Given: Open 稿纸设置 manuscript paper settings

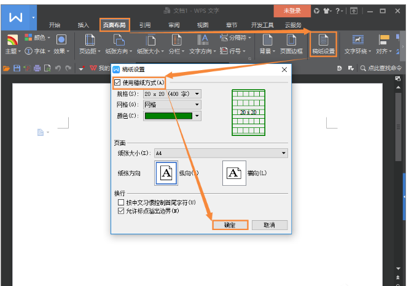Looking at the screenshot, I should (x=324, y=44).
